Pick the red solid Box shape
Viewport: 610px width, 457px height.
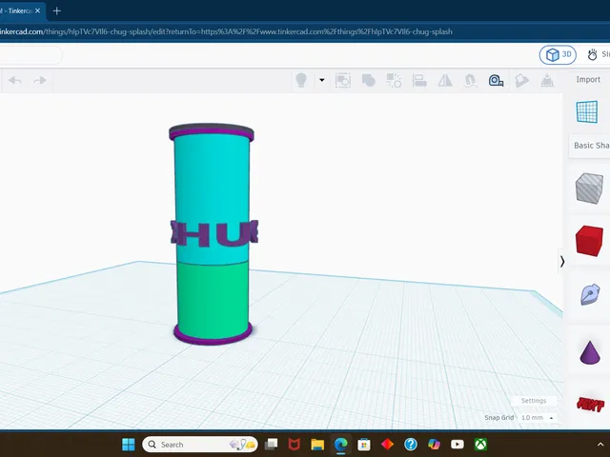click(589, 241)
